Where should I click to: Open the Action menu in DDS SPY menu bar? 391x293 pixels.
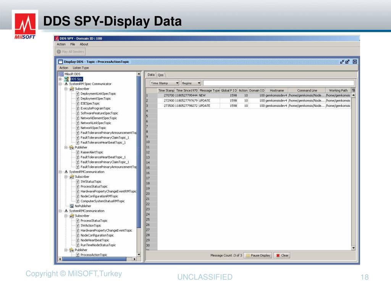tap(61, 44)
